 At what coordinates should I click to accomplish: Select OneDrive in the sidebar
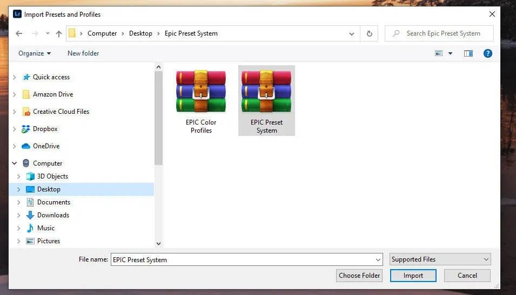tap(46, 146)
